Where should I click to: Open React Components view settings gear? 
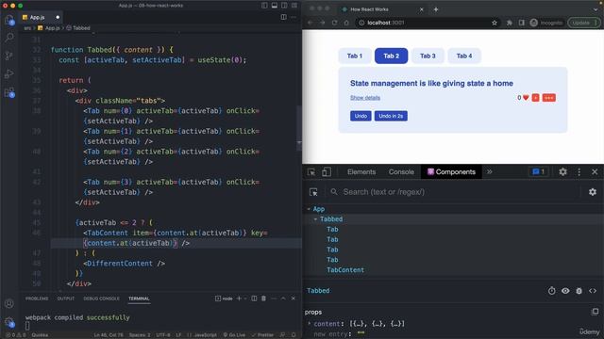pyautogui.click(x=593, y=192)
